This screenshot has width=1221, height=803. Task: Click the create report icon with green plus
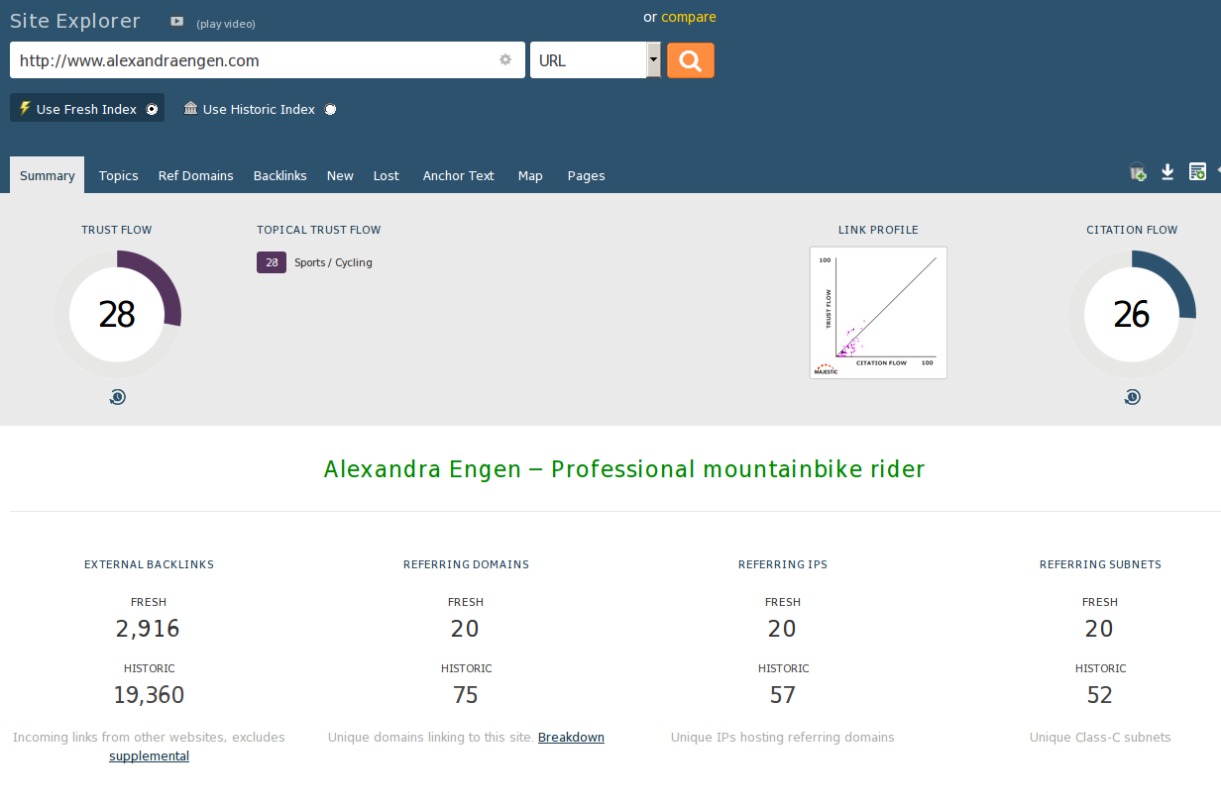[x=1197, y=172]
